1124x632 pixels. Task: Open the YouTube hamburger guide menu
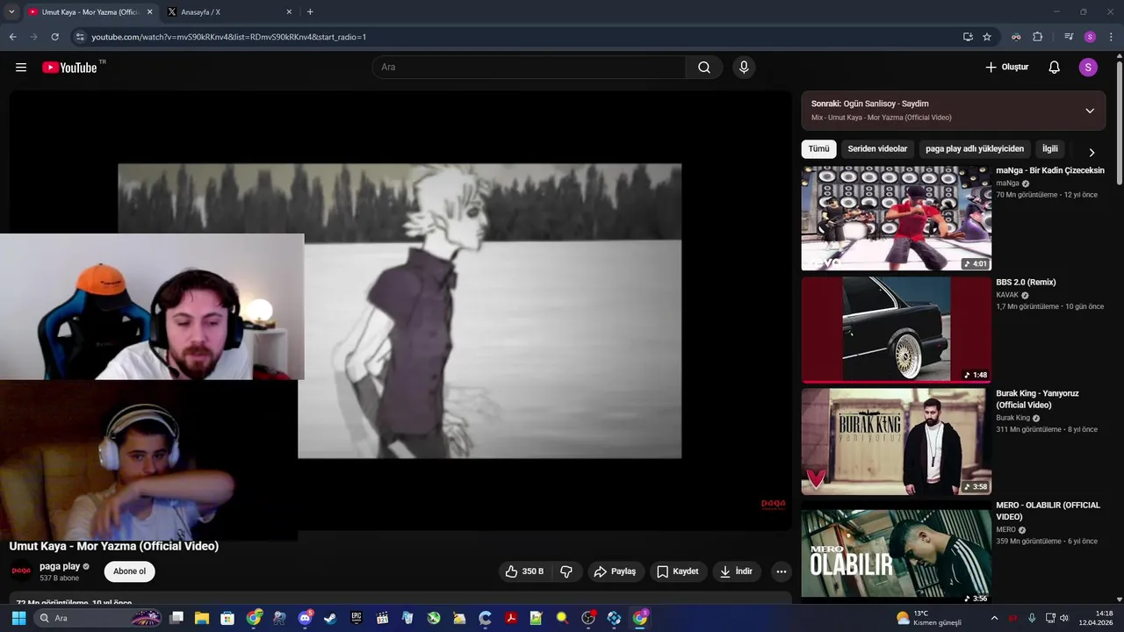21,68
